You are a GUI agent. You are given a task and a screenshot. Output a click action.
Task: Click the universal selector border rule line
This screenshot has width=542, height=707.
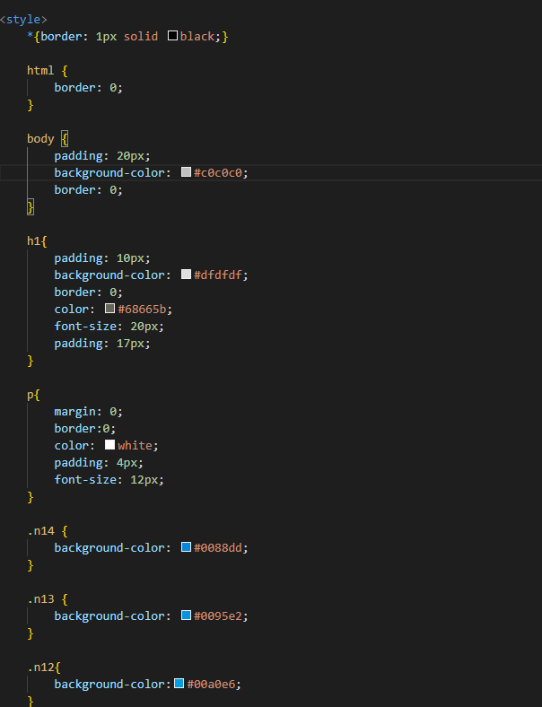pos(127,37)
